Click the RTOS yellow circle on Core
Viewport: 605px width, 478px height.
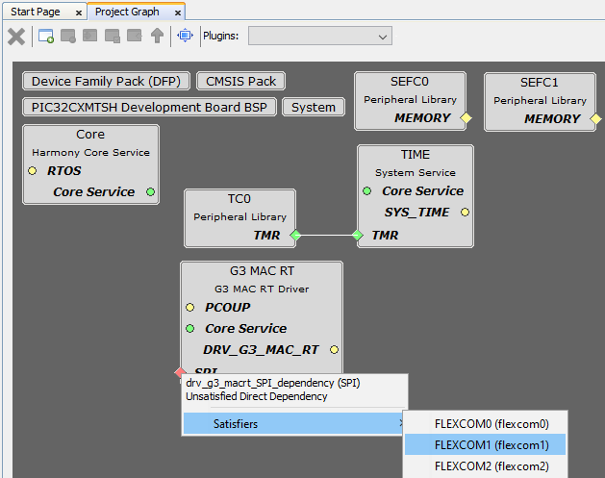tap(33, 170)
